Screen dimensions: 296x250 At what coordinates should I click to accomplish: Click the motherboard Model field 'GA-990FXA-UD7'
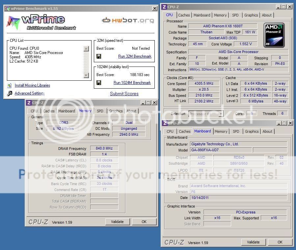click(221, 150)
